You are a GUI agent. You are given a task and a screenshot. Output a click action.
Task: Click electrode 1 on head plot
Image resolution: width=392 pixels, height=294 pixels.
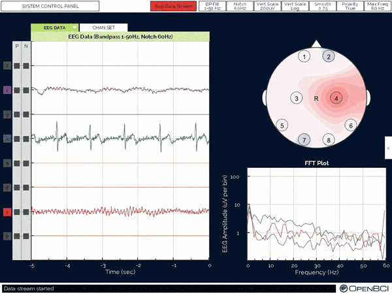click(x=304, y=57)
